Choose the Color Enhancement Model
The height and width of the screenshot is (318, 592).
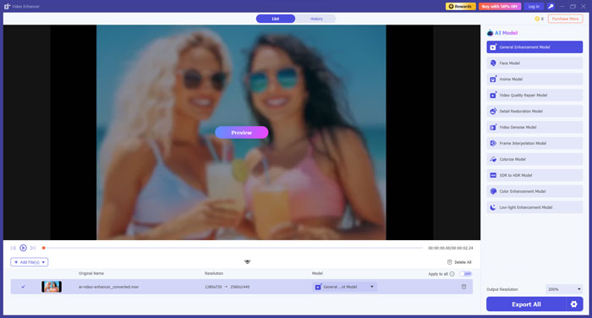(x=534, y=191)
